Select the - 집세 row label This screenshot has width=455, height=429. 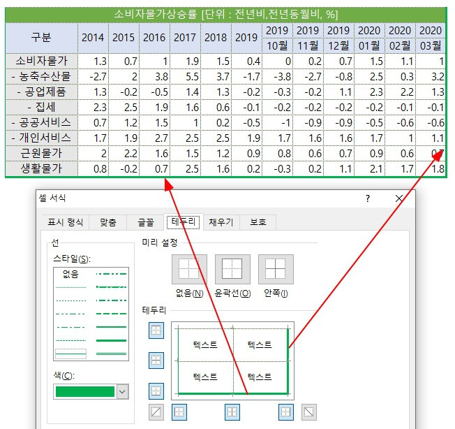click(41, 107)
